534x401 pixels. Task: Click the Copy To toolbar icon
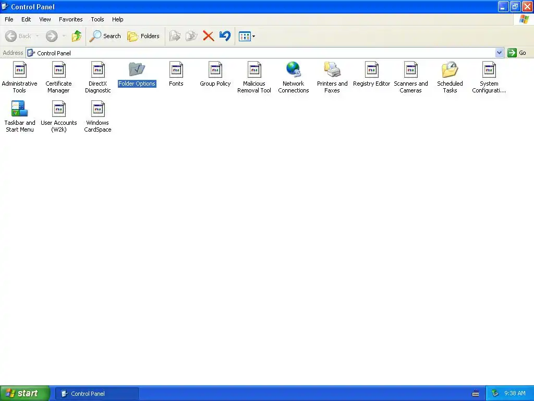click(x=191, y=36)
